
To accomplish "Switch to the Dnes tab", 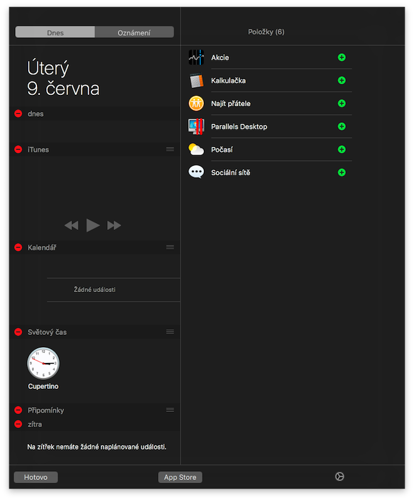I will click(55, 32).
